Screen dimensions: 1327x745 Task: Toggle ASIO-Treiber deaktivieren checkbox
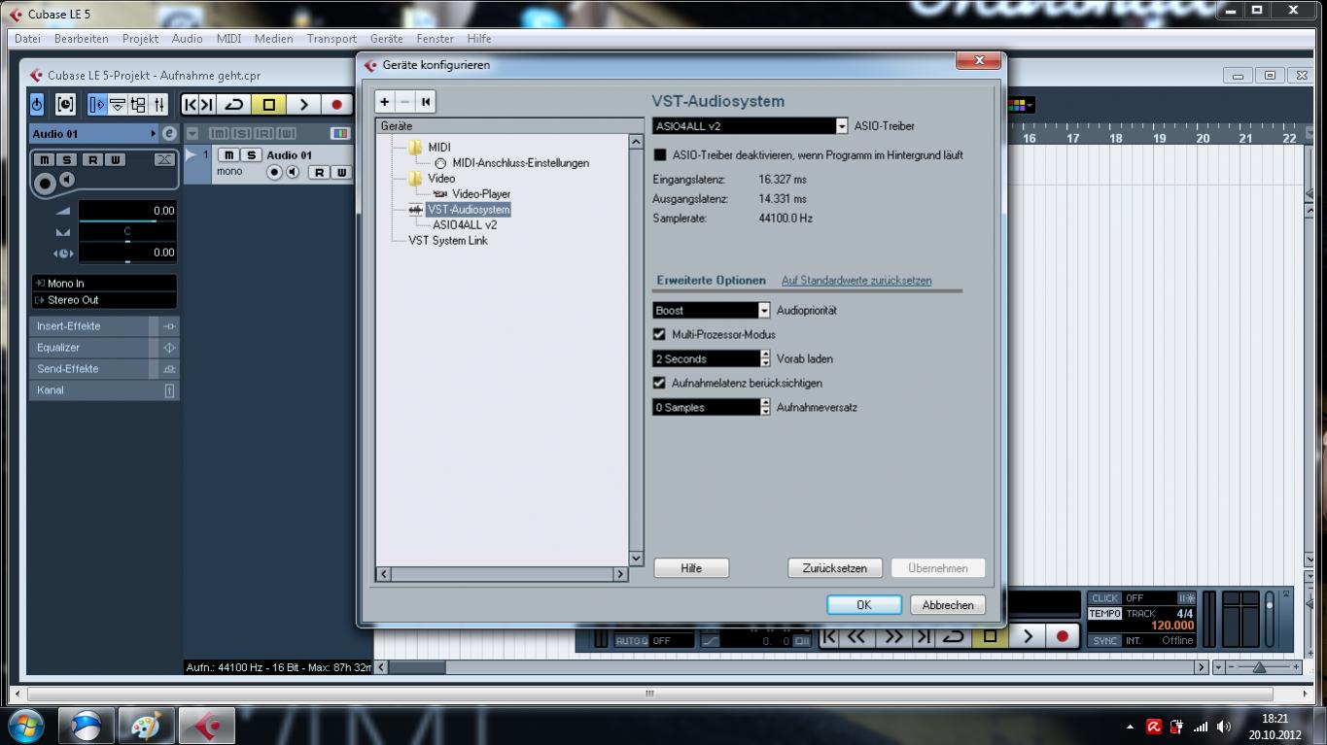[x=660, y=155]
